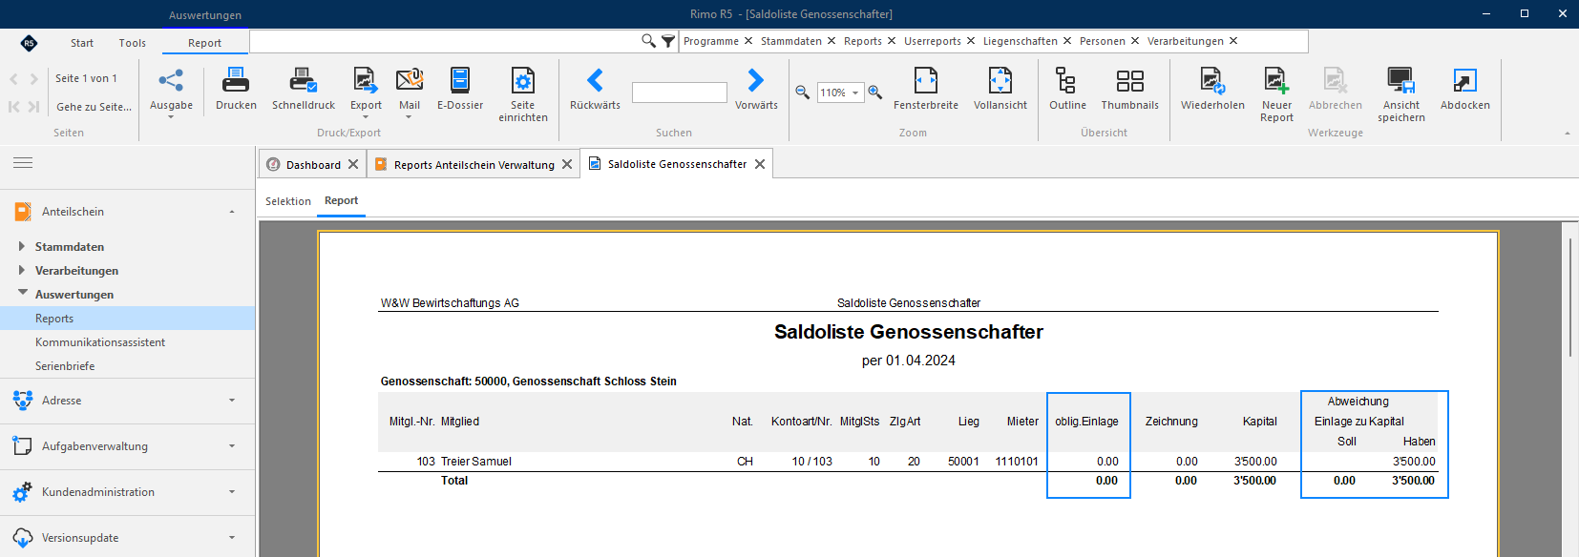Open the 110% zoom level dropdown
The image size is (1579, 557).
[x=855, y=93]
